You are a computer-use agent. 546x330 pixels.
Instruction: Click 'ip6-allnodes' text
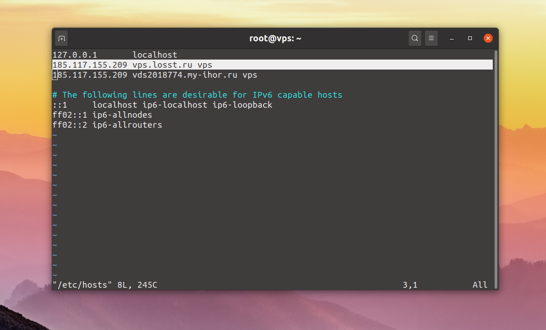(x=122, y=115)
